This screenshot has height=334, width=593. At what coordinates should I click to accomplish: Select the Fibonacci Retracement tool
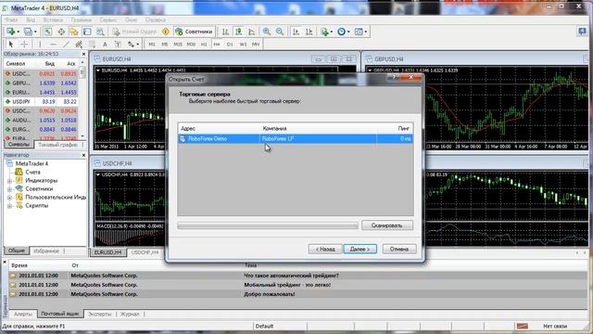(x=92, y=45)
